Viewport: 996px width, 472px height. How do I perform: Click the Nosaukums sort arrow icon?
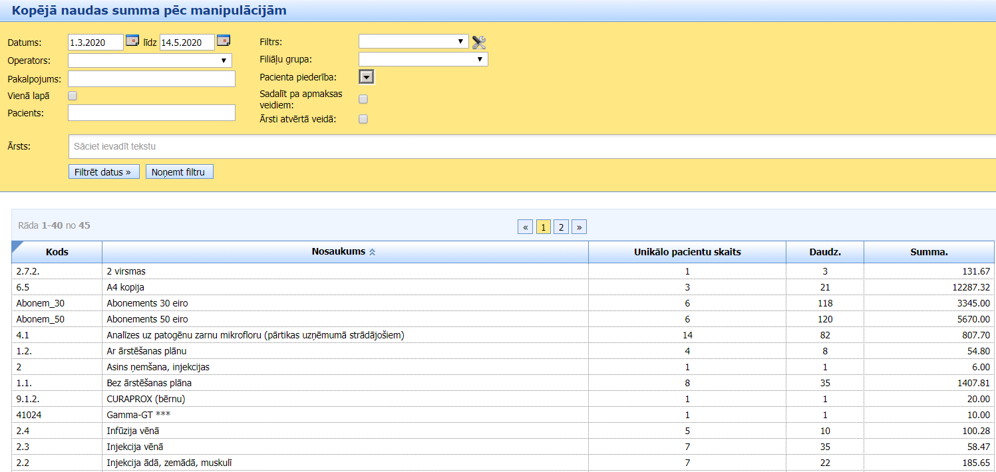click(x=373, y=253)
